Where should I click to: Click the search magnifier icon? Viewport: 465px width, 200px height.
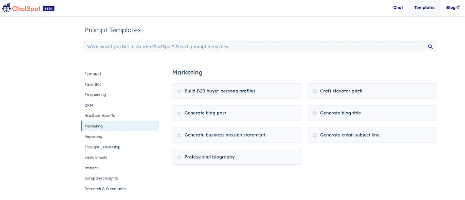pyautogui.click(x=431, y=47)
